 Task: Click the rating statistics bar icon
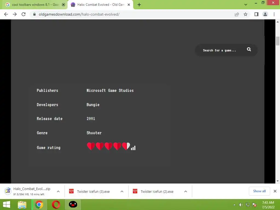(x=133, y=148)
